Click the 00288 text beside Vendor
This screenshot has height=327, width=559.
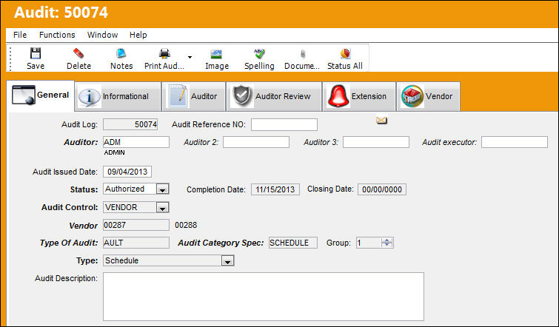(186, 225)
